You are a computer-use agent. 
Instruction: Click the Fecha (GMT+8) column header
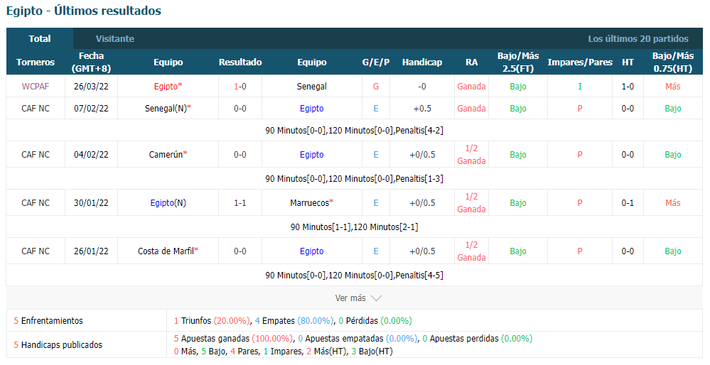91,62
